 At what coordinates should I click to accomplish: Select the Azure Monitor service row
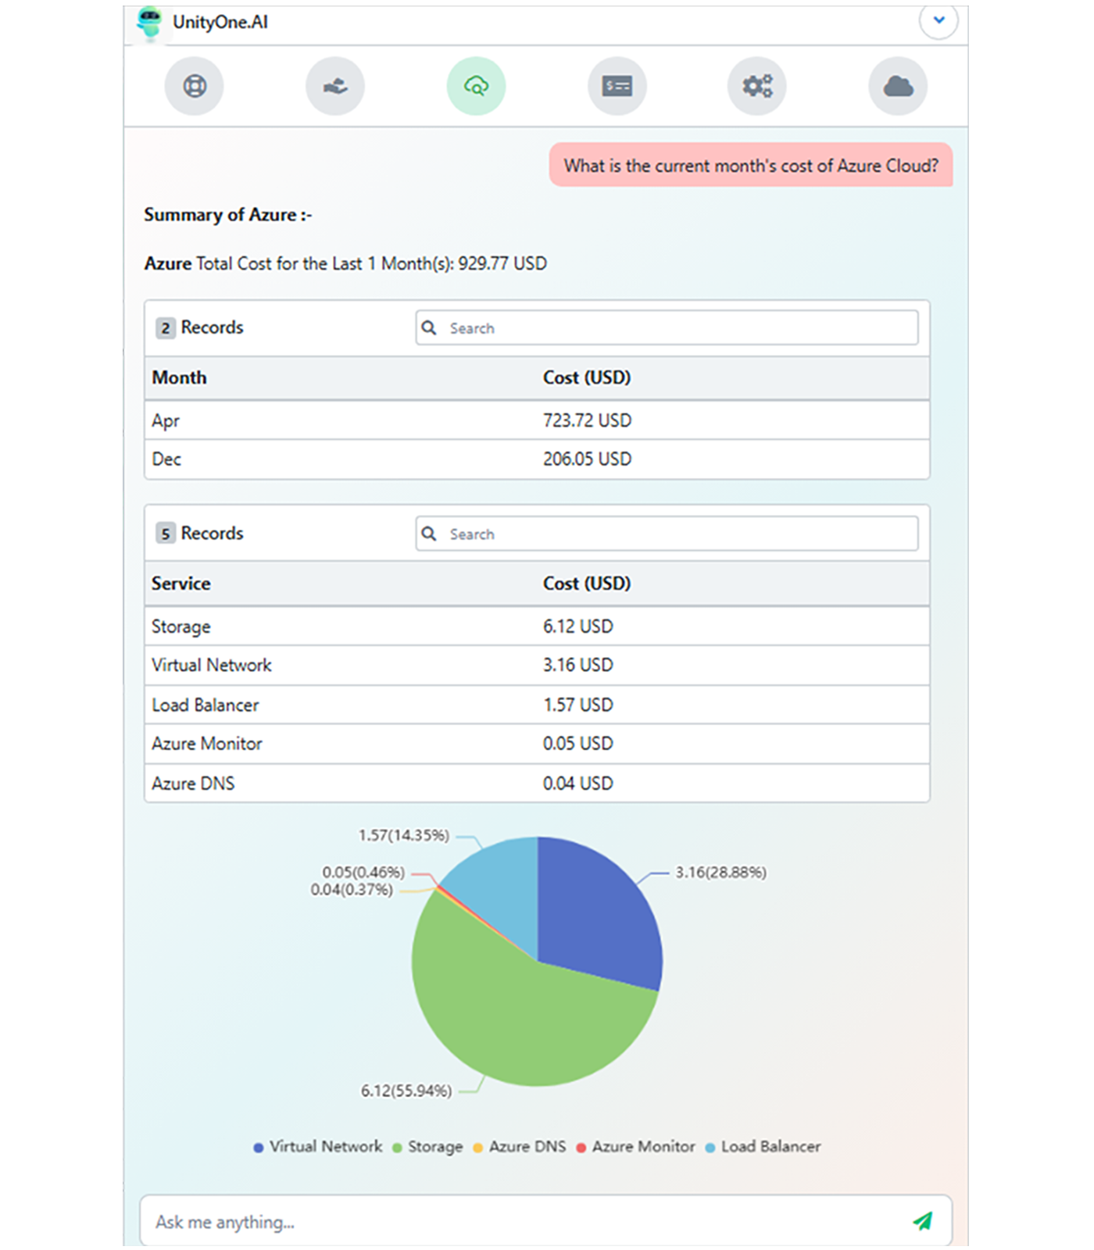click(x=537, y=744)
